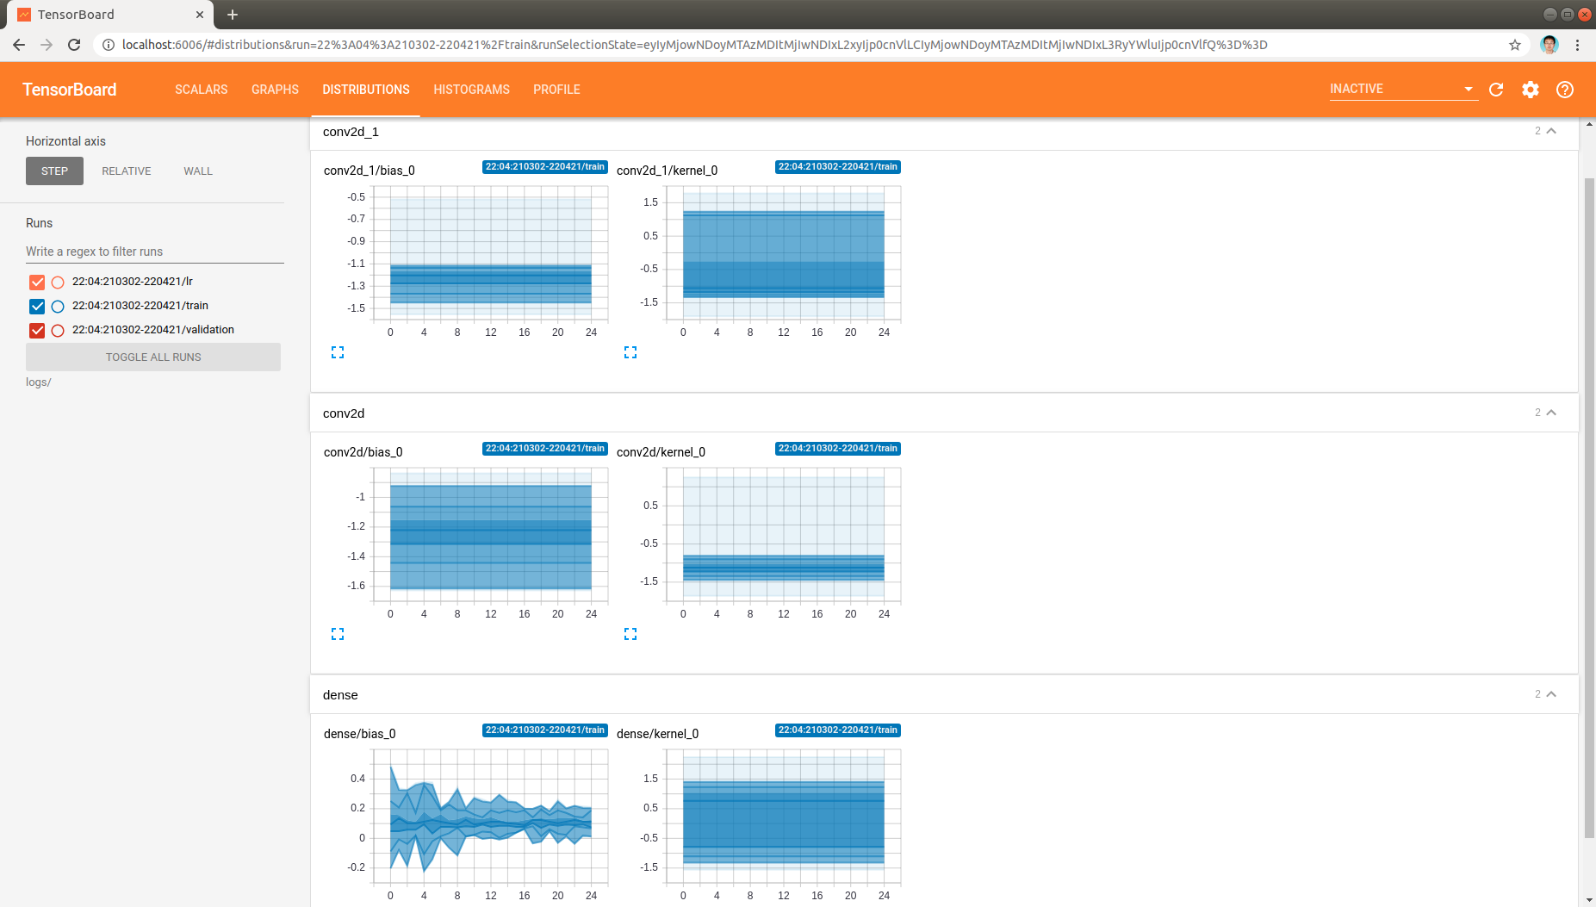The height and width of the screenshot is (907, 1596).
Task: Click the run badge on conv2d/kernel_0 chart
Action: coord(838,449)
